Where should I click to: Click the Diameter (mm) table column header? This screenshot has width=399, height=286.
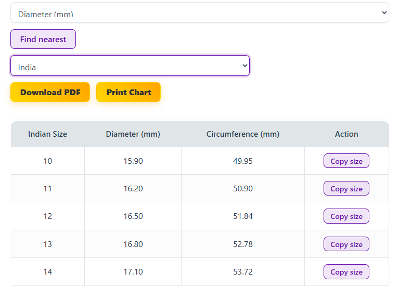(133, 134)
